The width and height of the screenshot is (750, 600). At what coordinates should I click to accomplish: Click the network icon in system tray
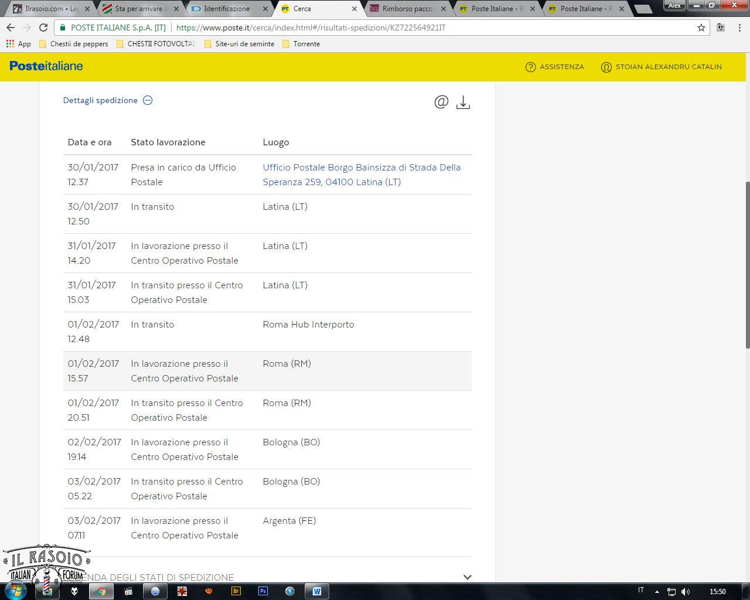(671, 592)
